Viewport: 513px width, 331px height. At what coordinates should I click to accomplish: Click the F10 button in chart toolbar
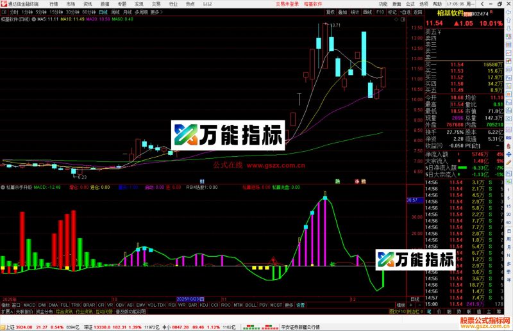pos(380,12)
